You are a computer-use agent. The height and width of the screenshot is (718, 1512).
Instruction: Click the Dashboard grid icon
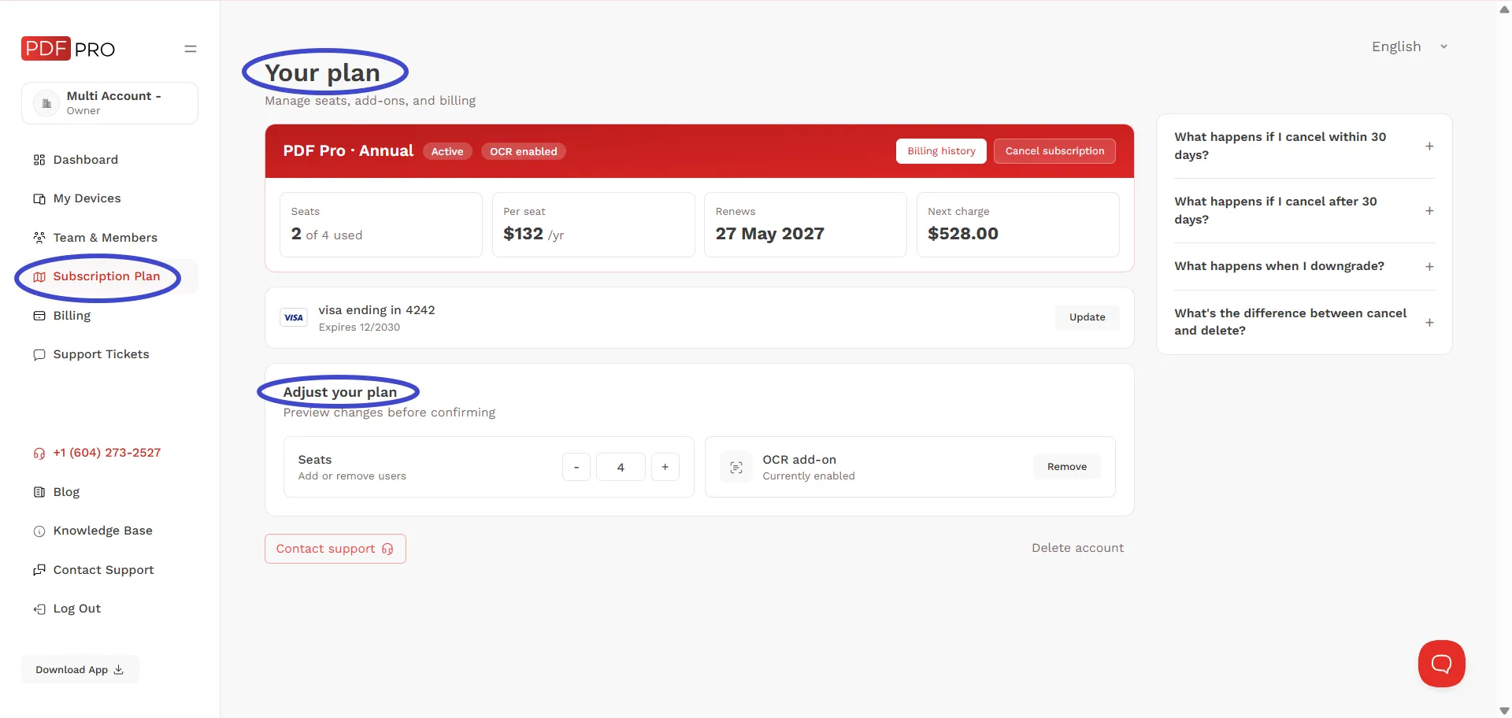(x=39, y=160)
